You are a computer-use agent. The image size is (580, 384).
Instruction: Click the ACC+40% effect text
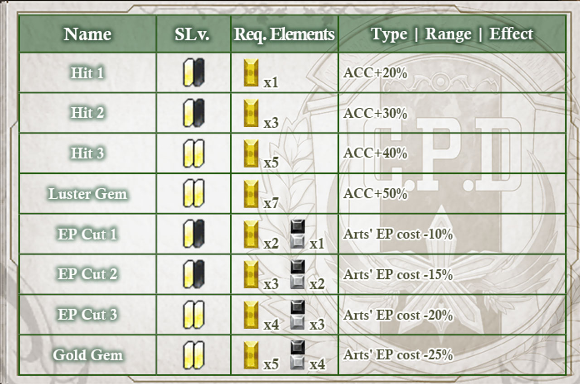tap(375, 153)
